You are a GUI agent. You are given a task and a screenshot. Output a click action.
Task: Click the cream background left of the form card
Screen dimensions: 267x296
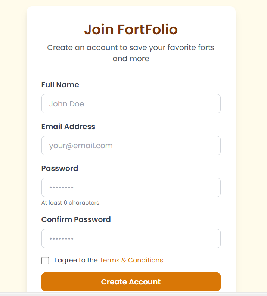[x=13, y=149]
